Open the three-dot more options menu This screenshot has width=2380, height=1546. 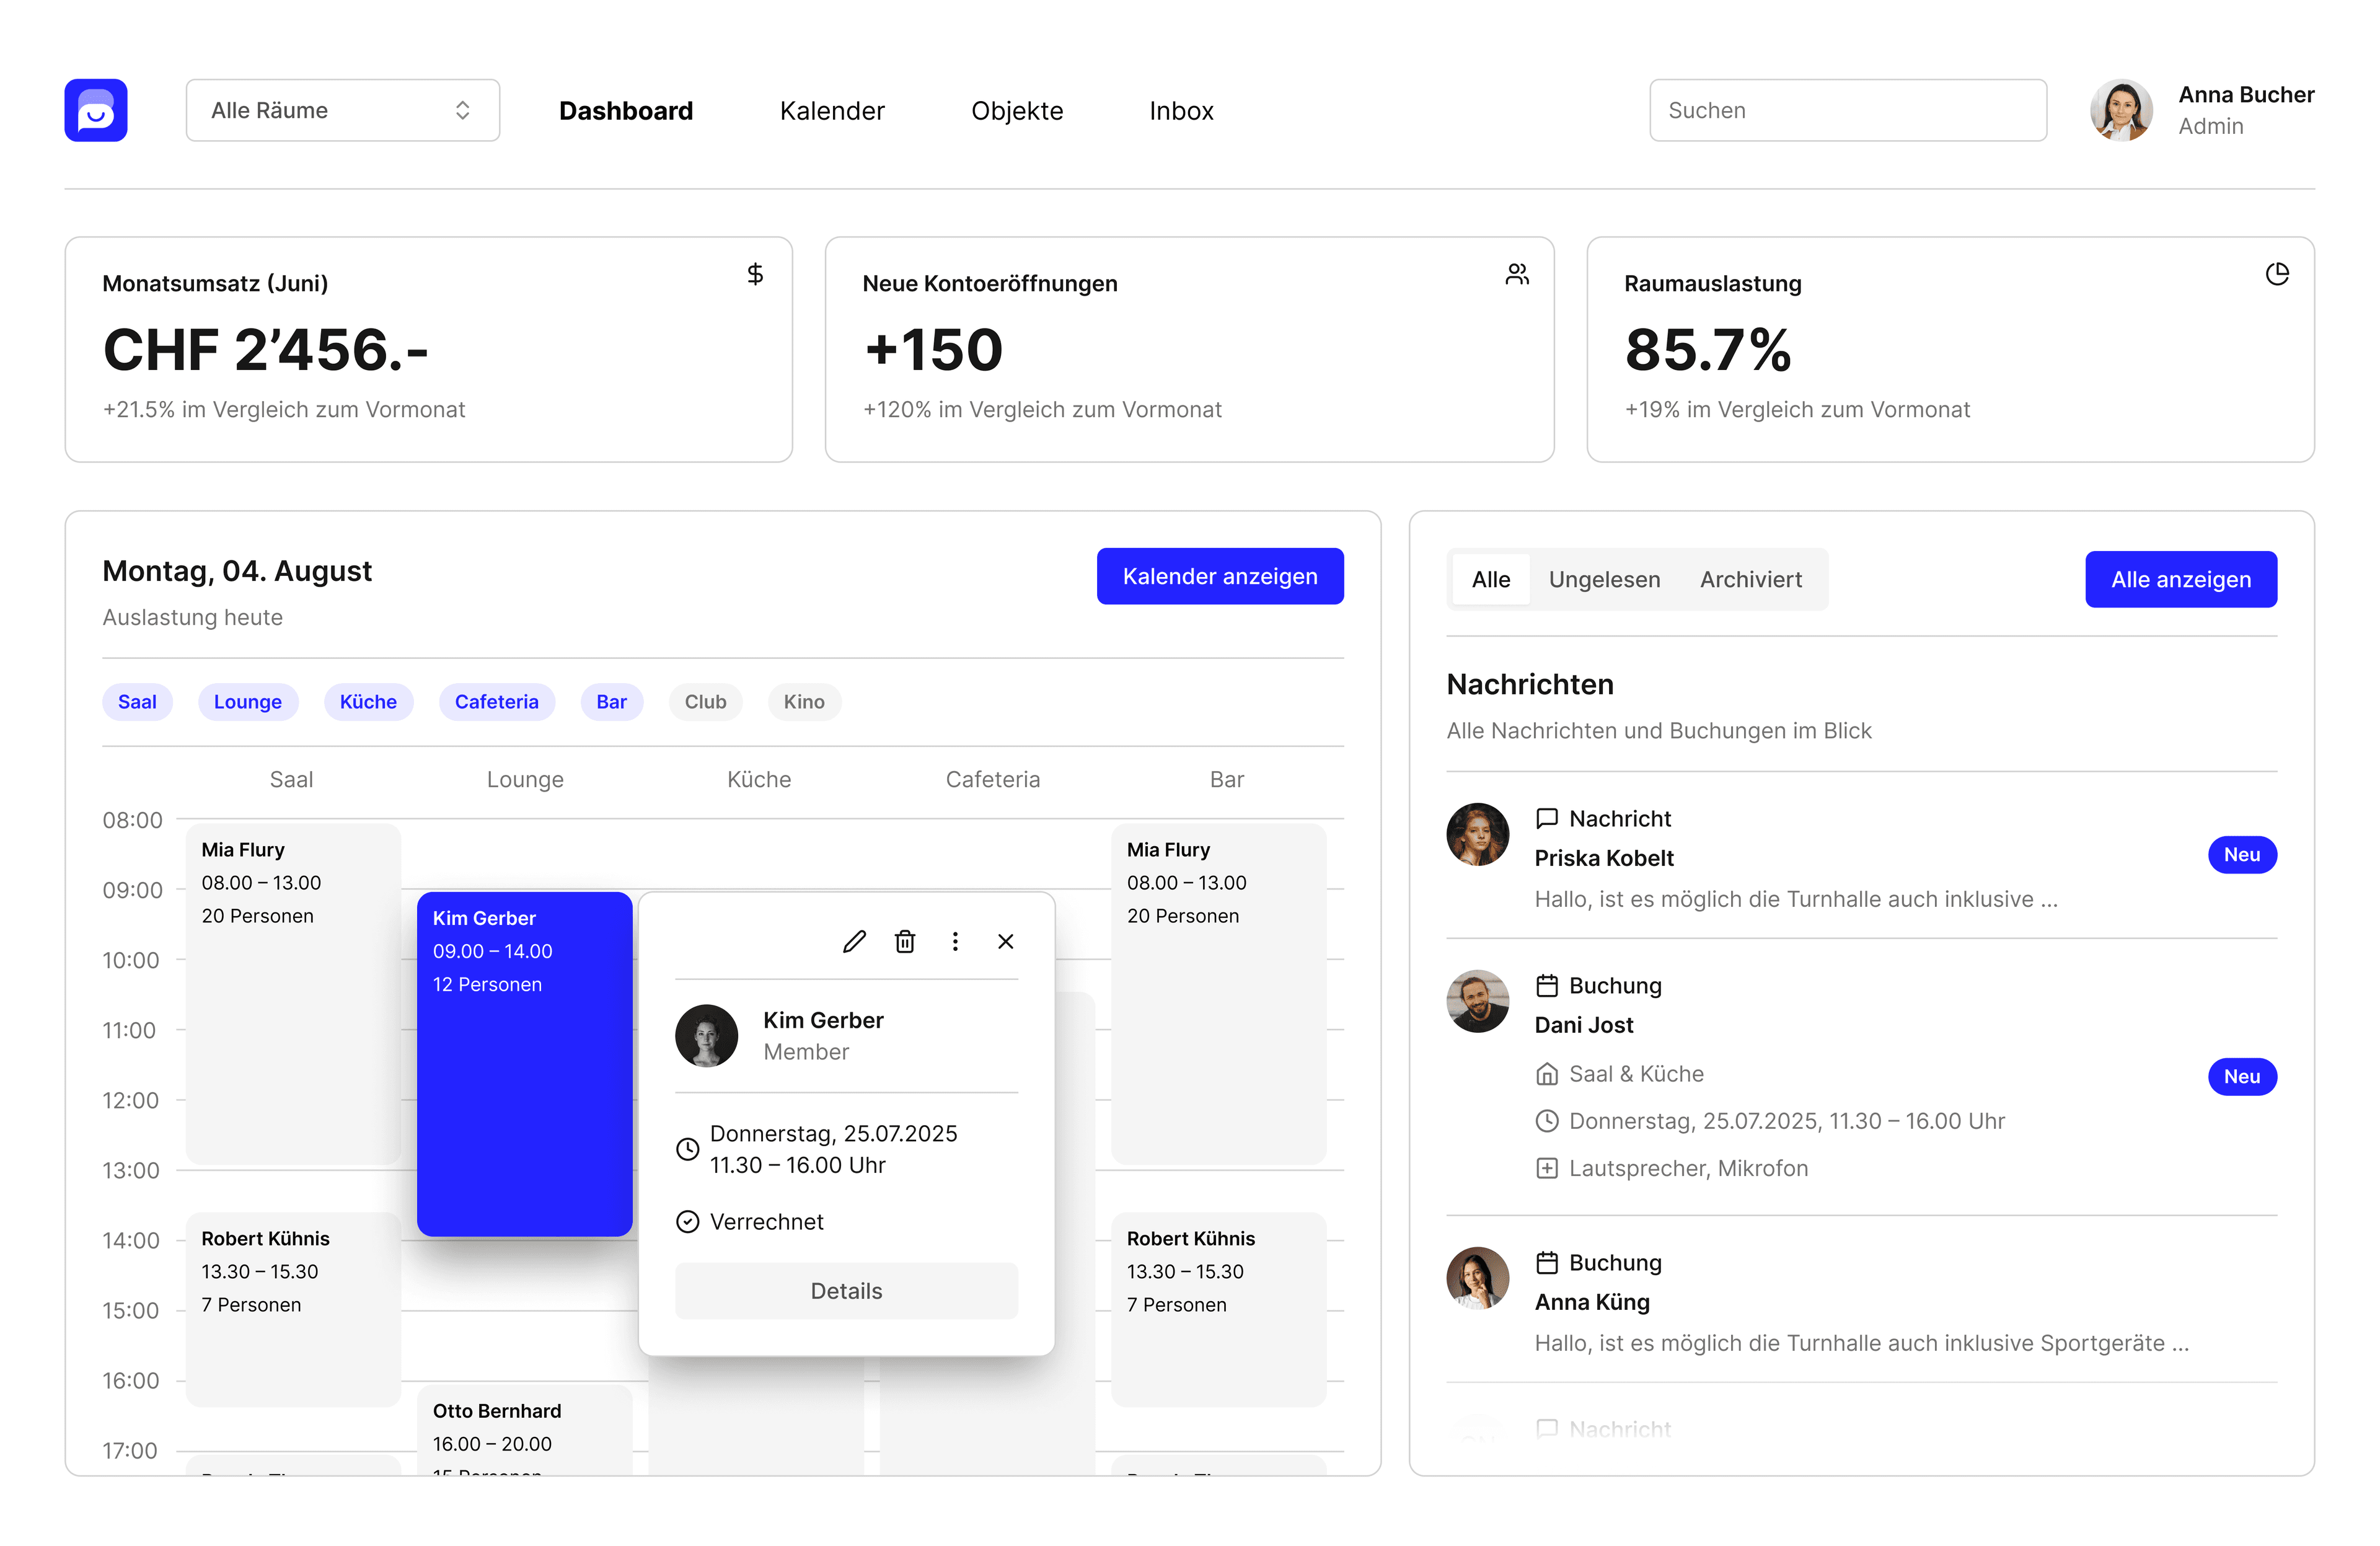tap(955, 941)
